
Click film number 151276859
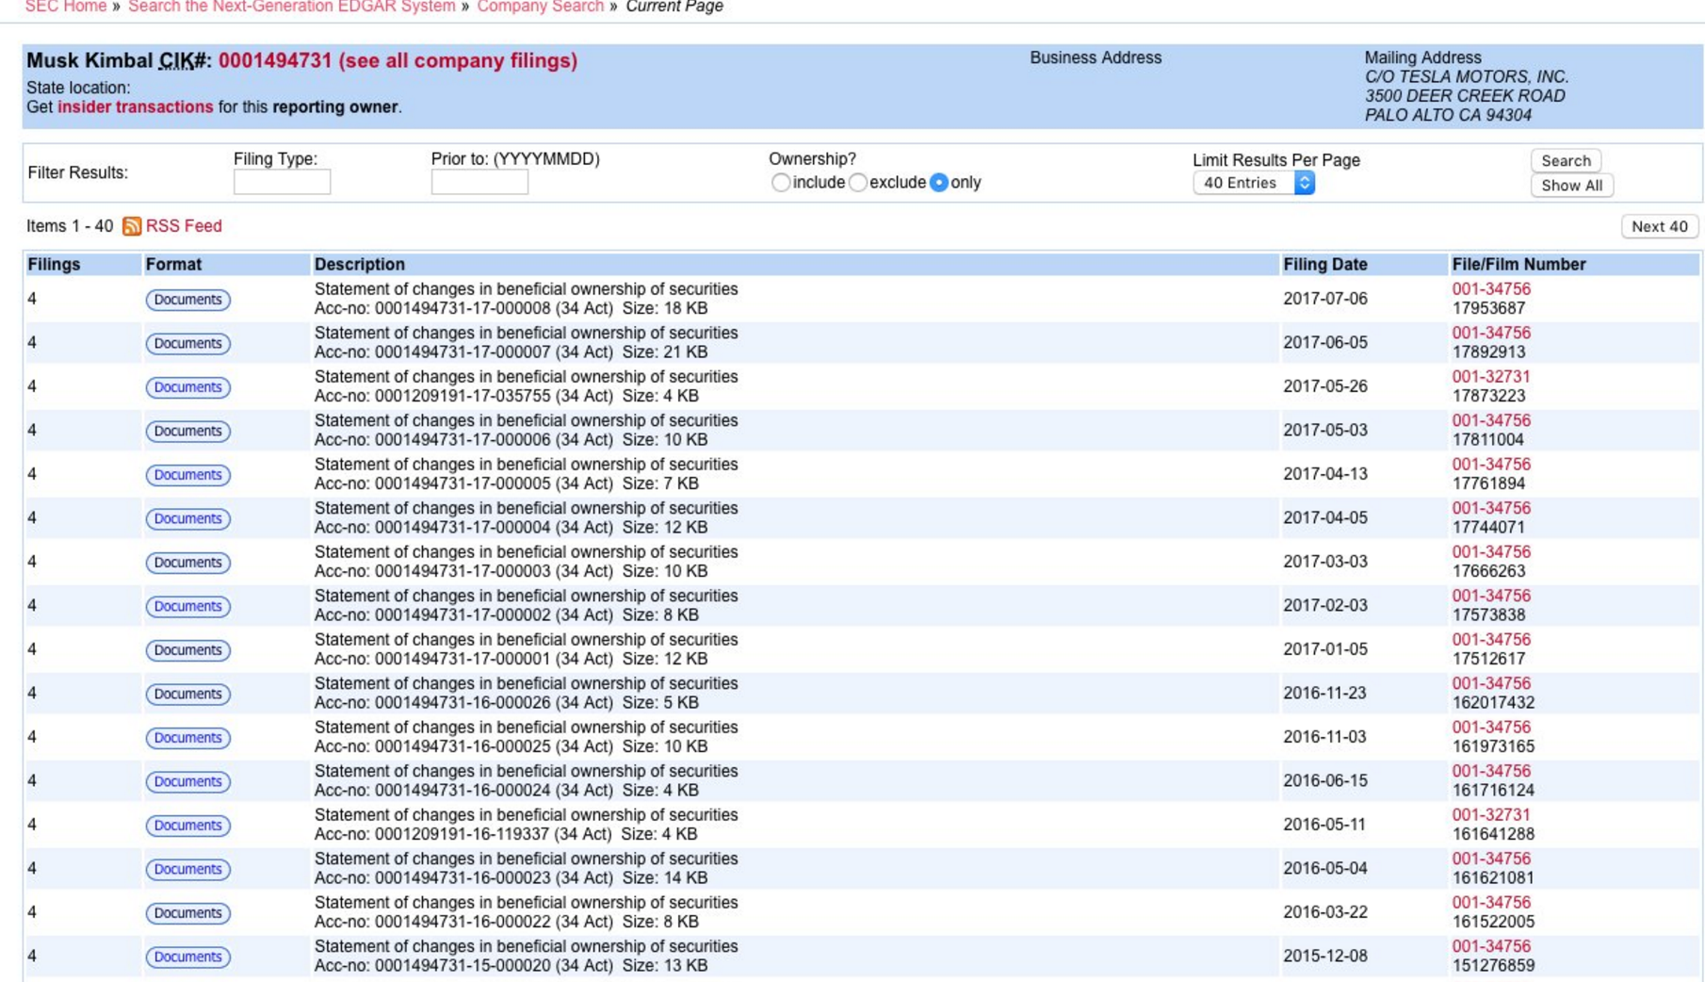pyautogui.click(x=1493, y=966)
